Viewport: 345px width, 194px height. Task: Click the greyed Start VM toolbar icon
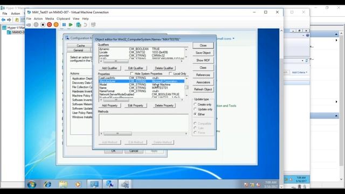(36, 25)
